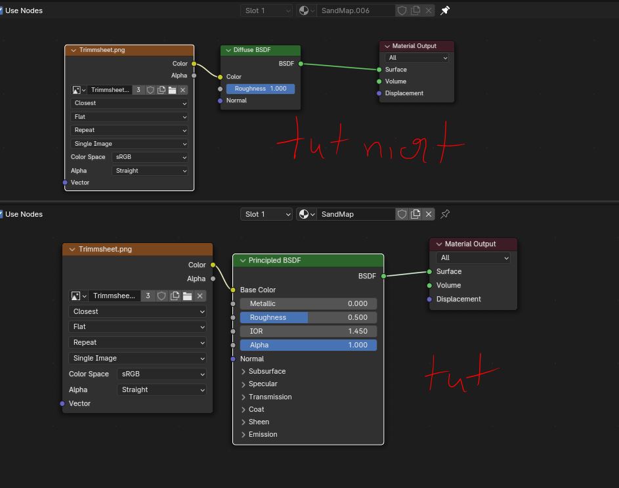Duplicate the SandMap.006 material via new-material icon

(416, 11)
